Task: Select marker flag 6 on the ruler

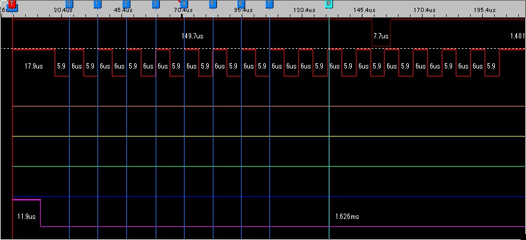Action: (241, 4)
